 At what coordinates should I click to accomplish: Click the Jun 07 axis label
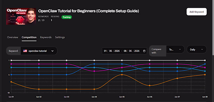coord(177,97)
